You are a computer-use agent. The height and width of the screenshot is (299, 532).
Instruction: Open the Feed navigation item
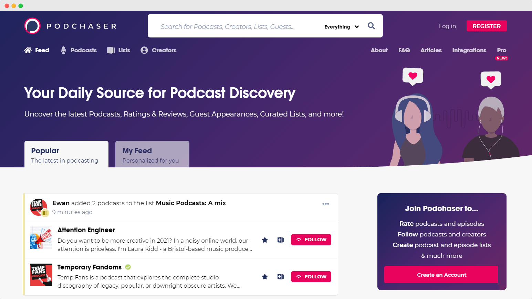click(x=36, y=50)
